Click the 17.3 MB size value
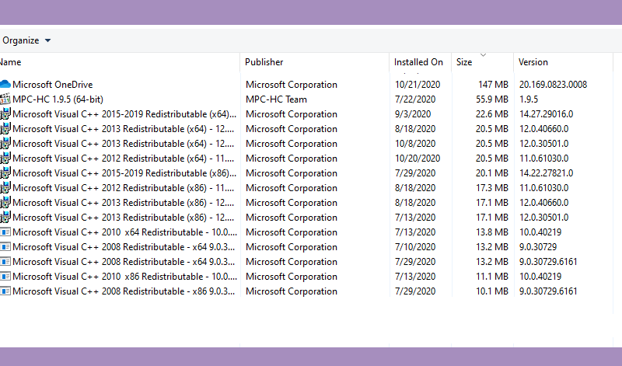The height and width of the screenshot is (366, 622). [x=492, y=188]
